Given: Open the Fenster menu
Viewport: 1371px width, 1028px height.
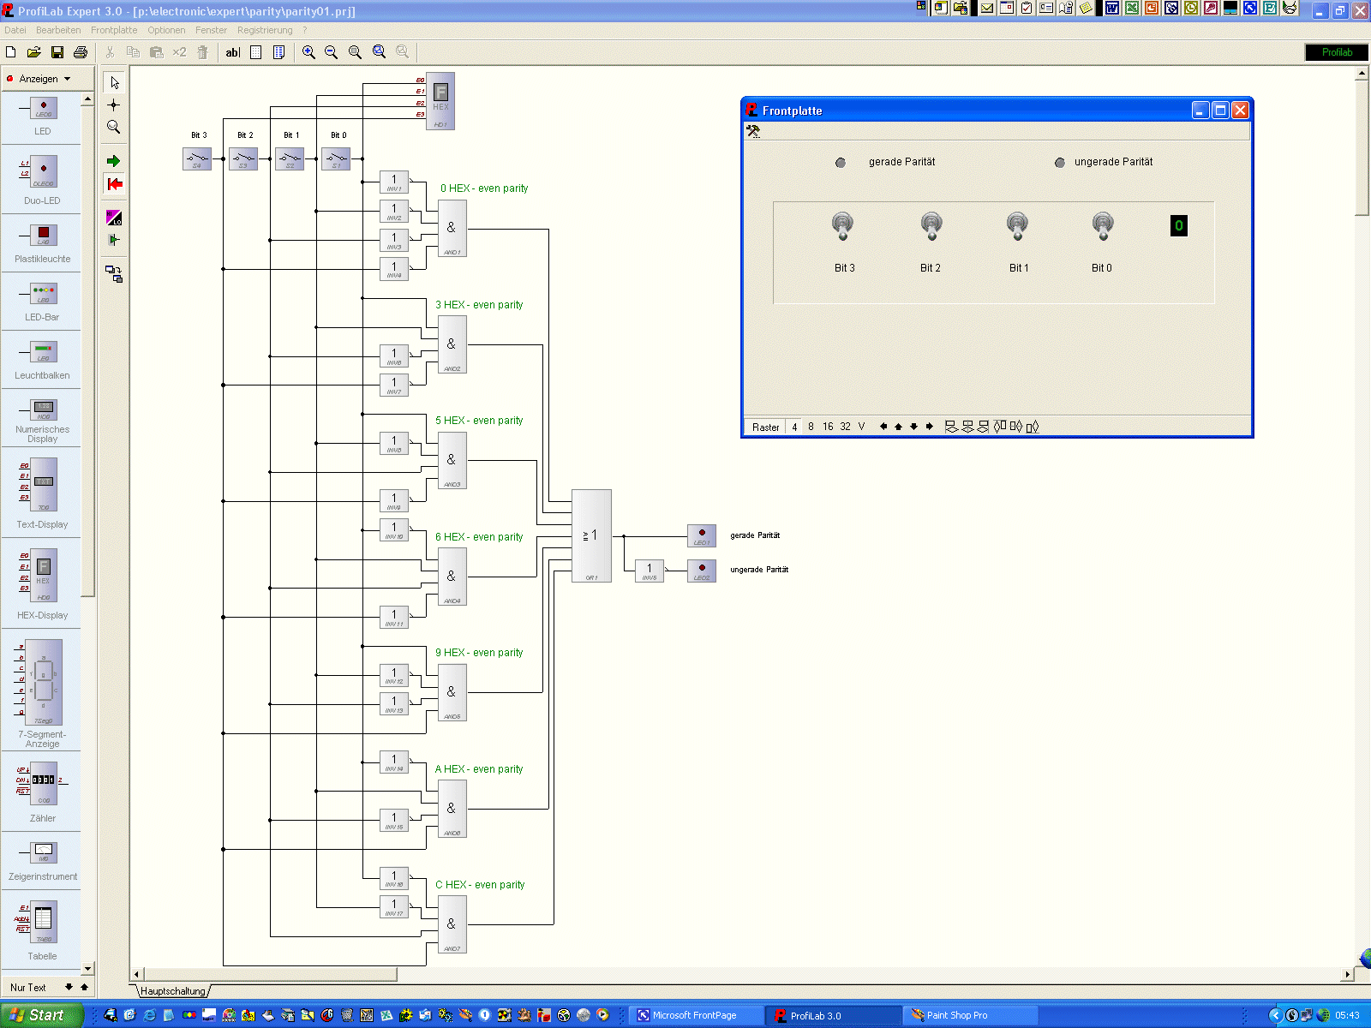Looking at the screenshot, I should tap(211, 30).
